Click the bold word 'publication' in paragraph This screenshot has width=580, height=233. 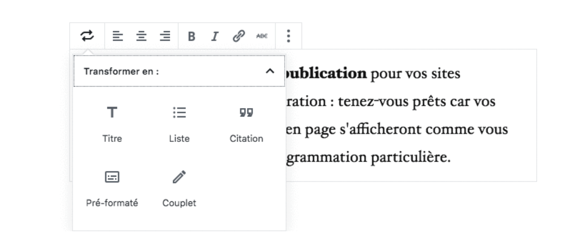click(326, 74)
